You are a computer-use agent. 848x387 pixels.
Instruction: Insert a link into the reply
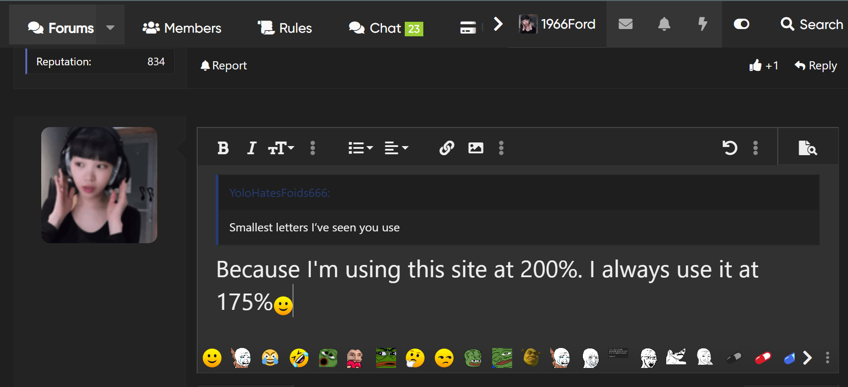447,148
